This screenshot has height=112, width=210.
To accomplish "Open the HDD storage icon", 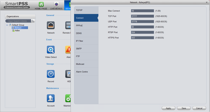I will point(68,74).
